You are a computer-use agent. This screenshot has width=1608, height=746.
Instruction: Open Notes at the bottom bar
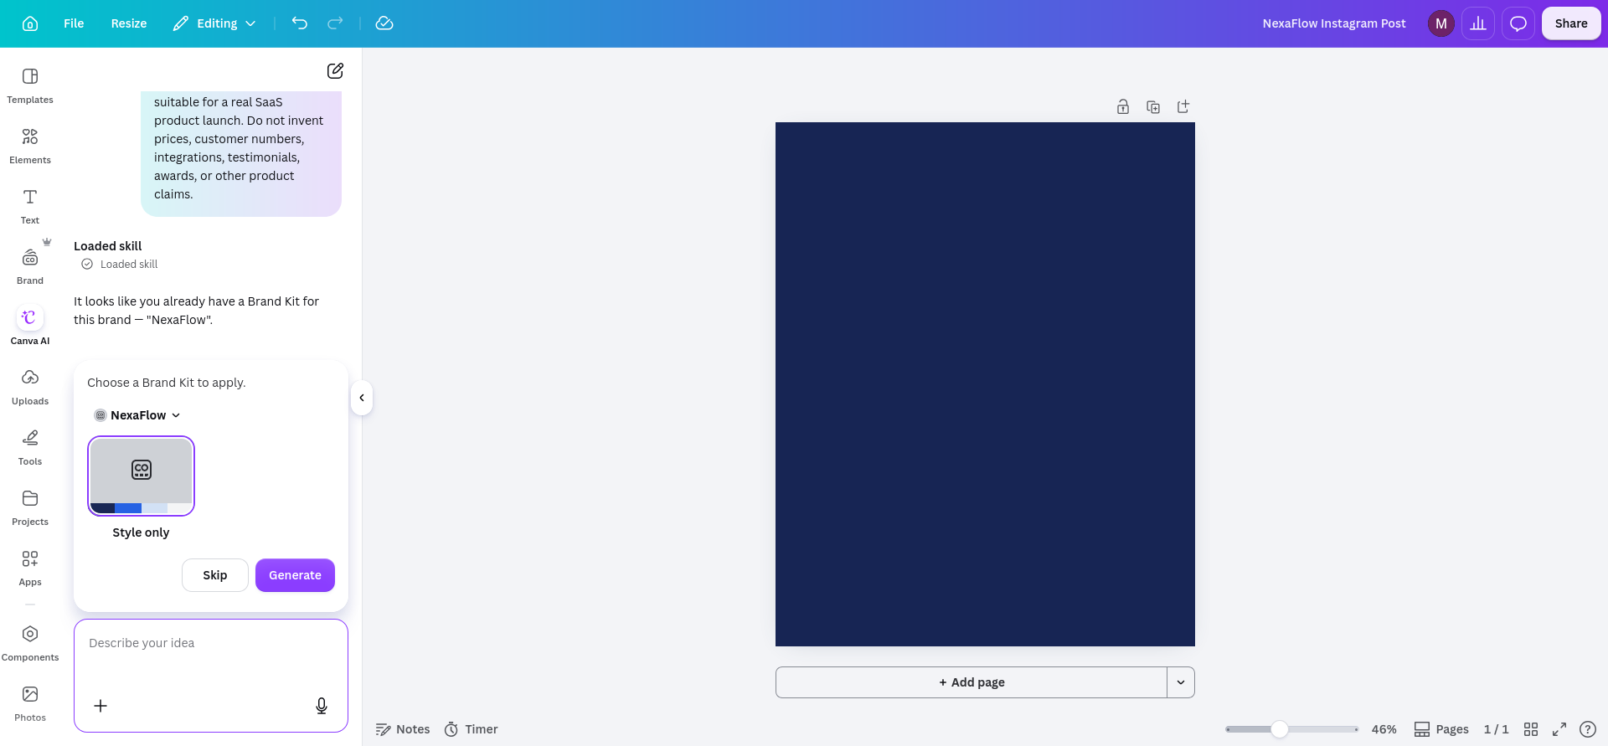pyautogui.click(x=403, y=729)
